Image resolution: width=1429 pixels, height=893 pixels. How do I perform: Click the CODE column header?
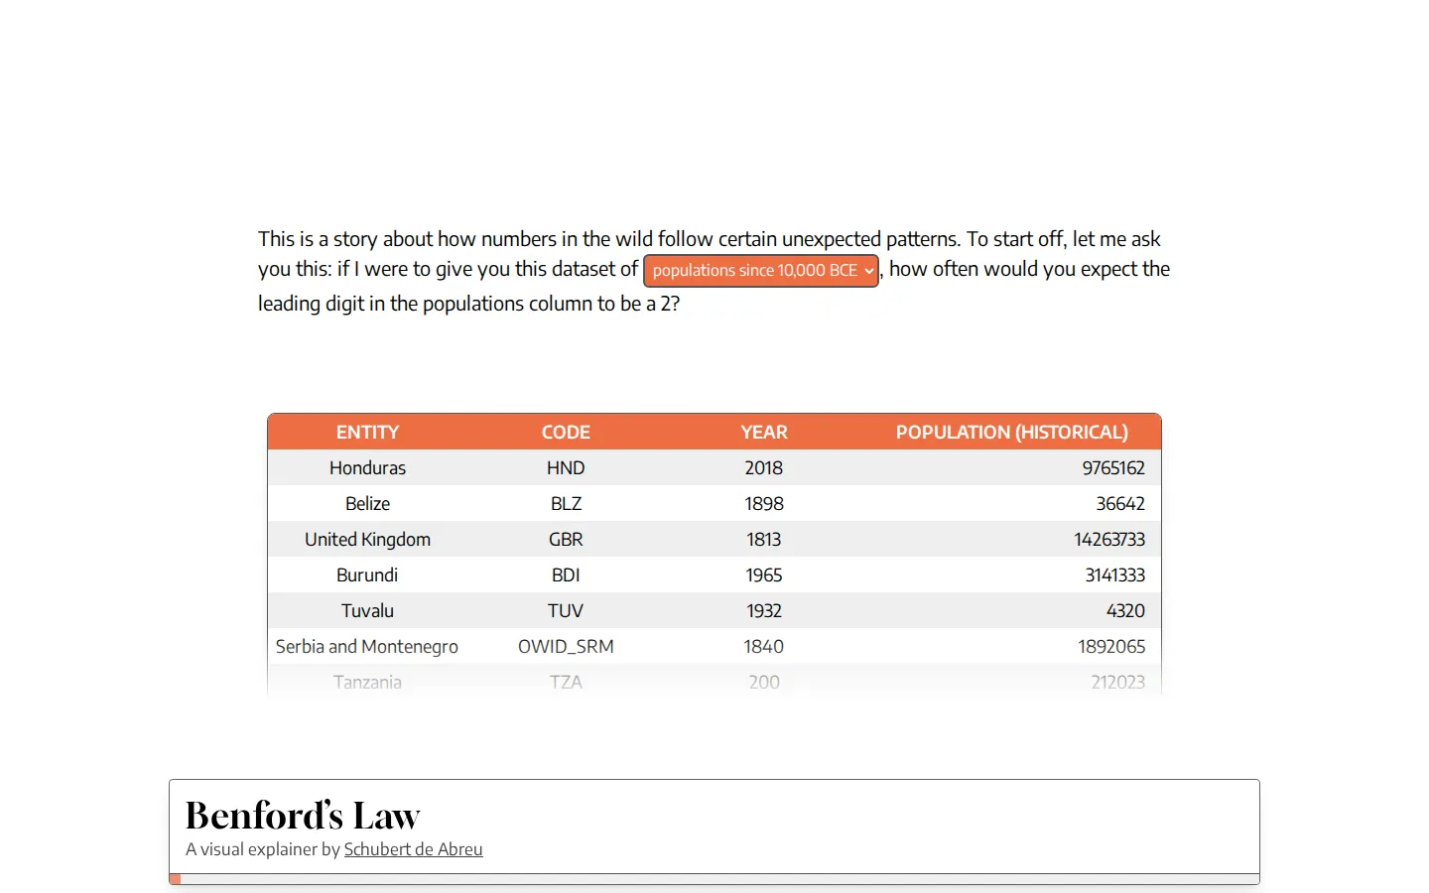(566, 432)
